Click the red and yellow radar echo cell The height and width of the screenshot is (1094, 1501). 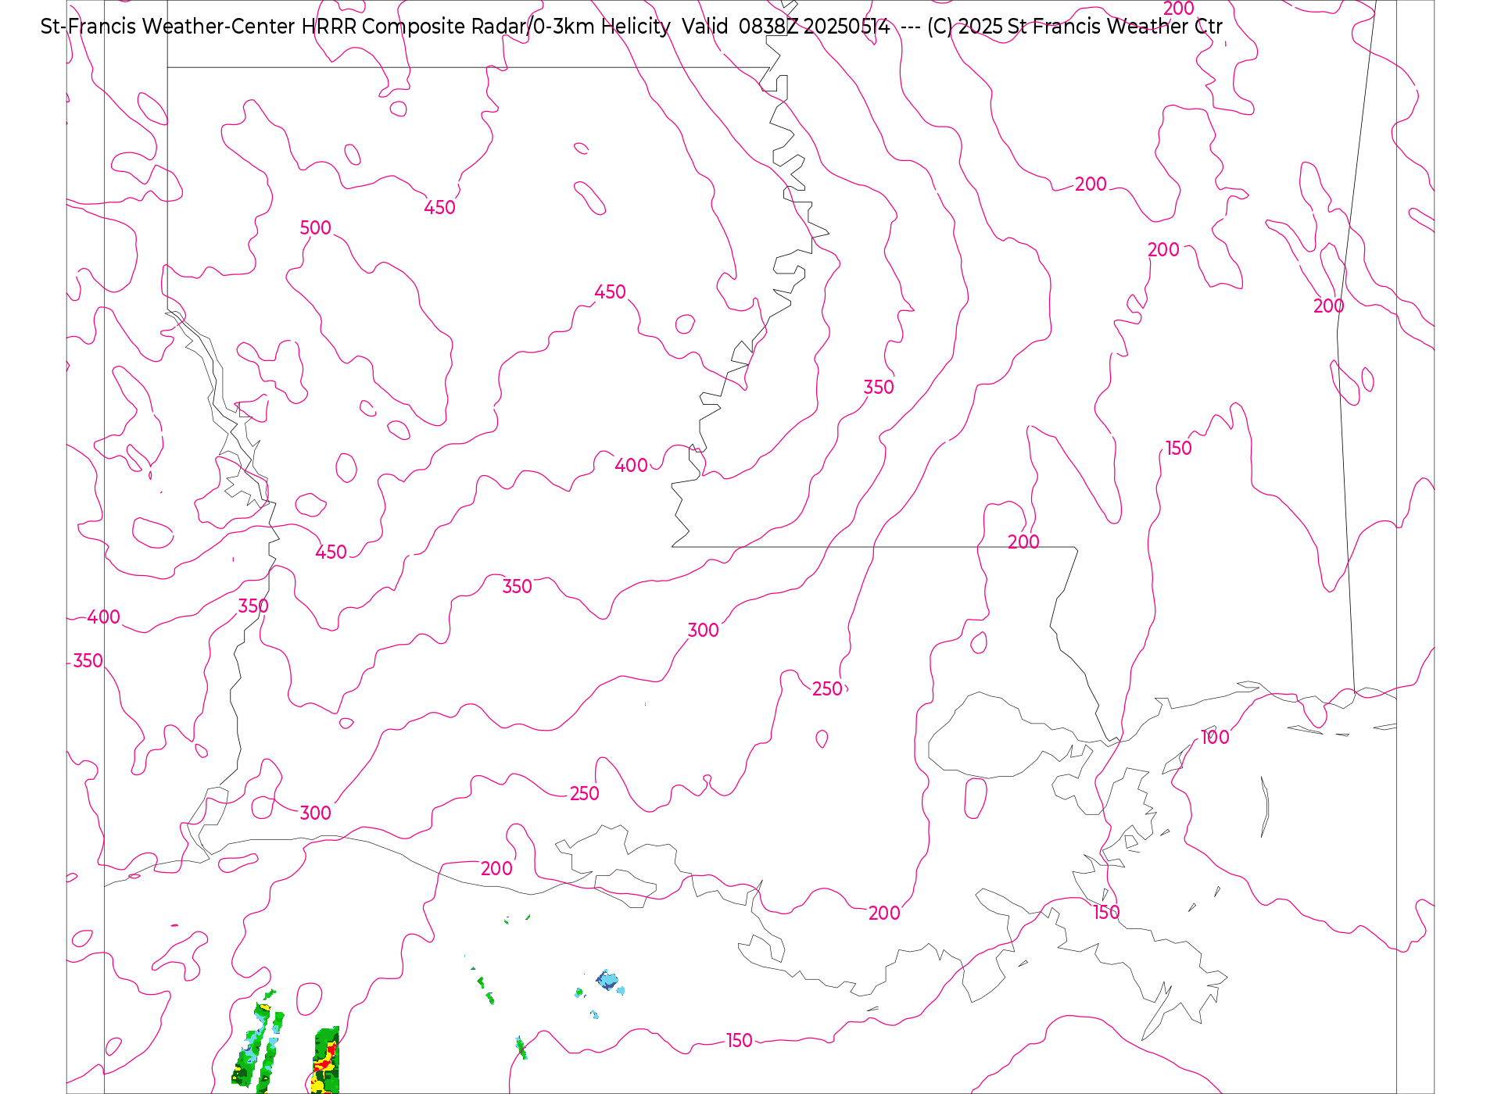click(325, 1061)
